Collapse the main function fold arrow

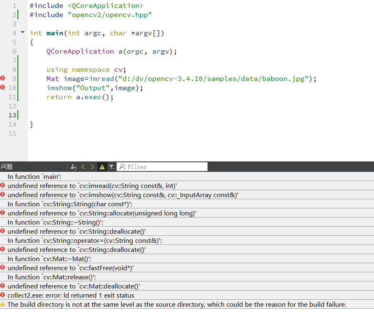[x=23, y=32]
